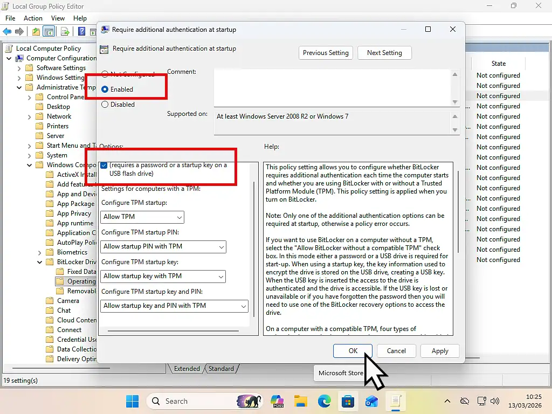Select the Enabled radio button

point(104,90)
